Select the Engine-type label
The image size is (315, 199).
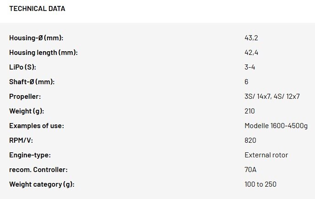click(x=30, y=155)
